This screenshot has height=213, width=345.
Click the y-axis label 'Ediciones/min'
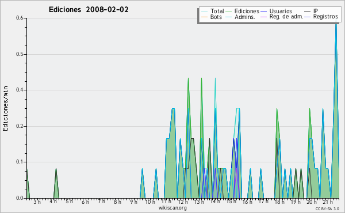coord(5,108)
